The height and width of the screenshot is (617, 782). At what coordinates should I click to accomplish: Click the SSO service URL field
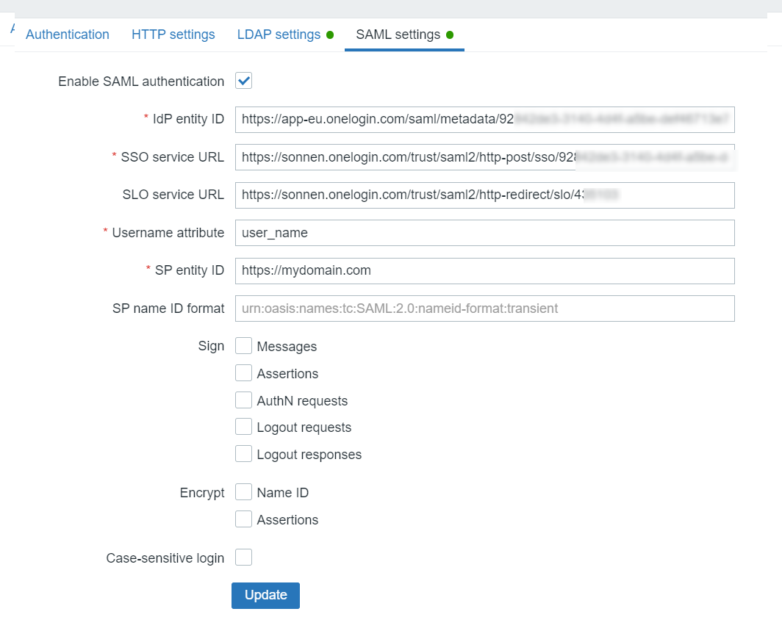tap(485, 156)
